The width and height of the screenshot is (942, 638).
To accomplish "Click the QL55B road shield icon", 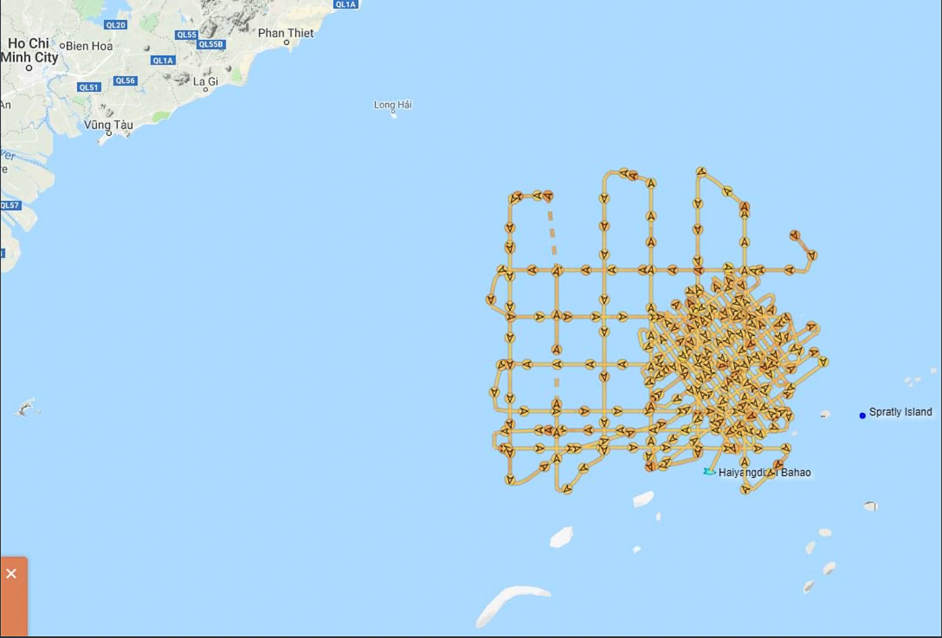I will [x=211, y=44].
